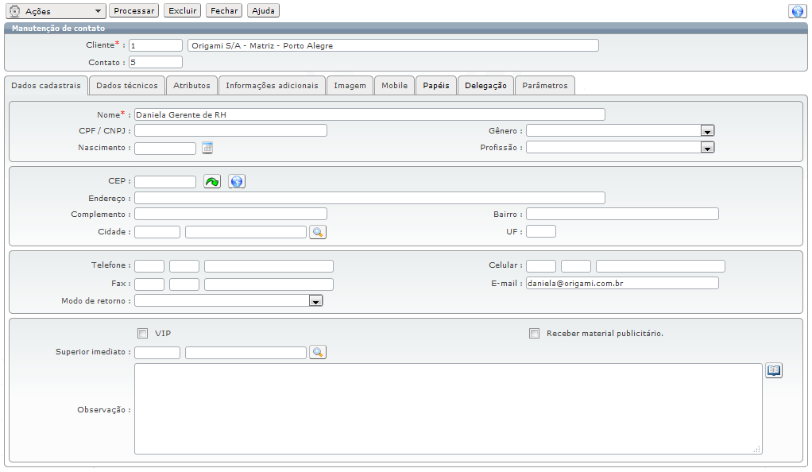
Task: Open the Modo de retorno dropdown
Action: point(315,300)
